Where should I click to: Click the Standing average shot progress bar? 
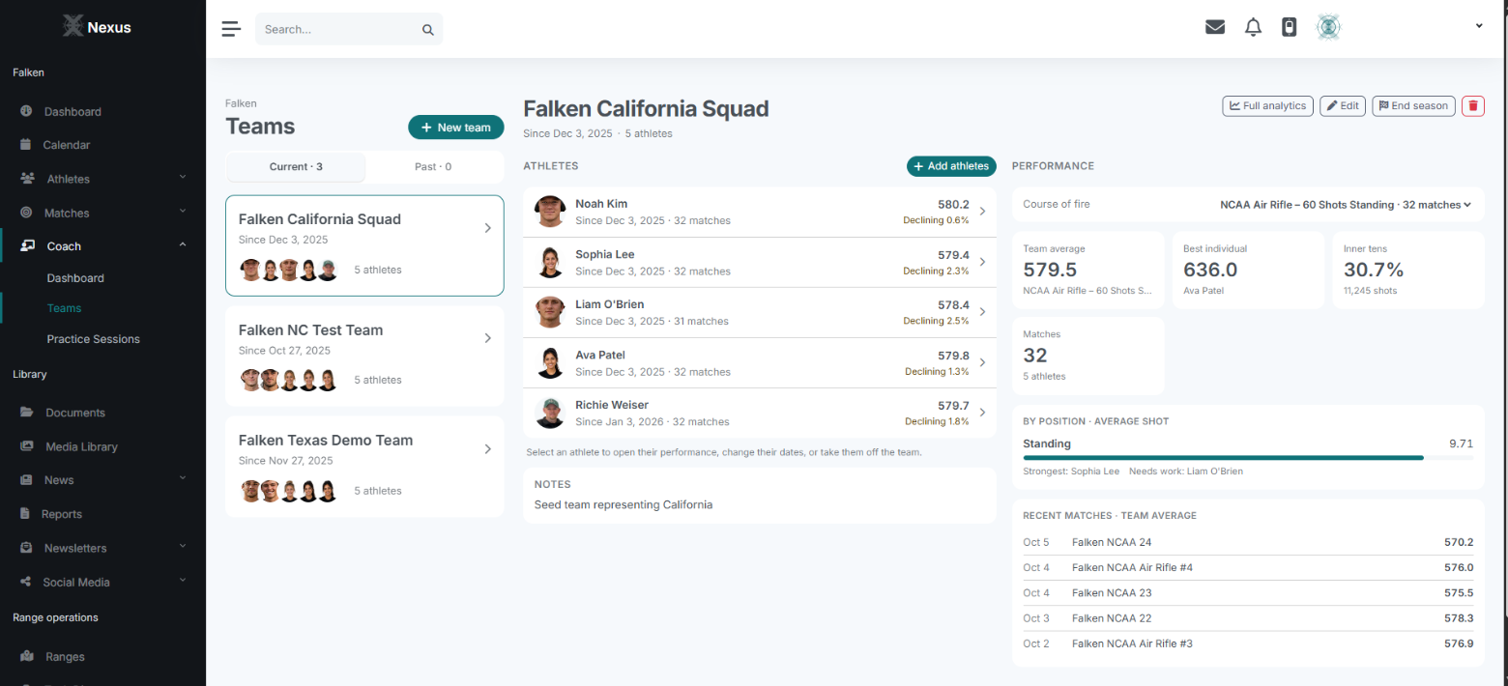click(x=1247, y=457)
